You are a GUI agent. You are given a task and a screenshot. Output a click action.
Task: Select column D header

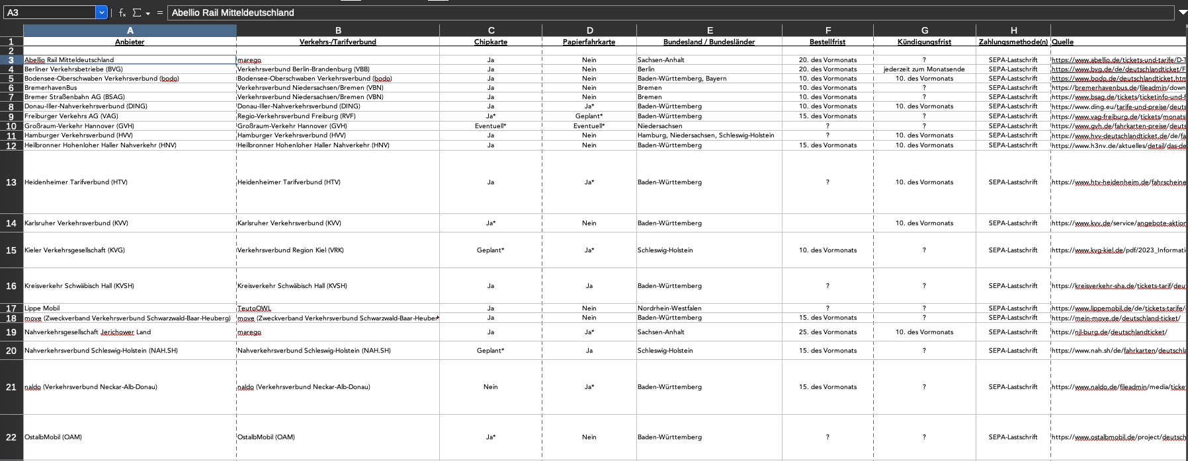pyautogui.click(x=589, y=30)
